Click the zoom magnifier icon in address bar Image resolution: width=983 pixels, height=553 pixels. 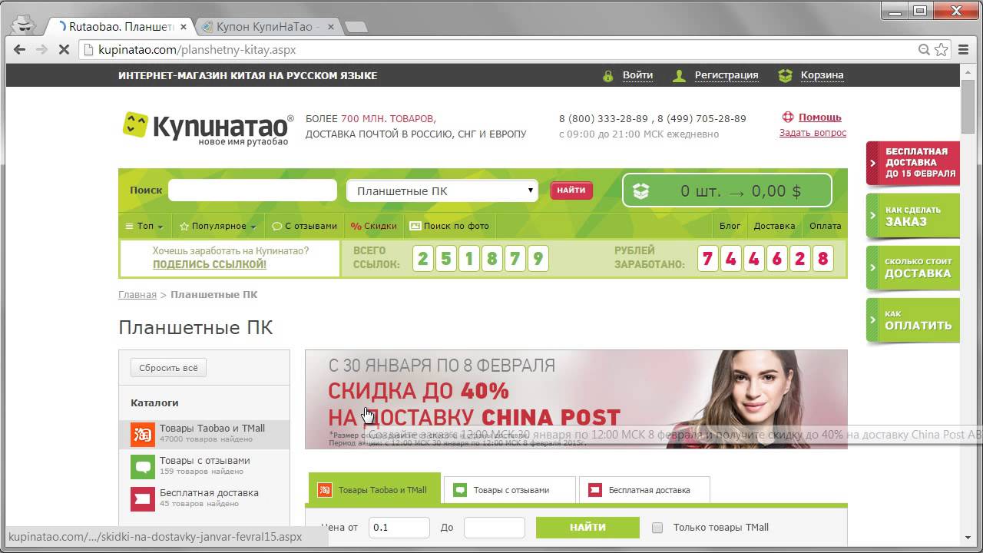click(925, 50)
